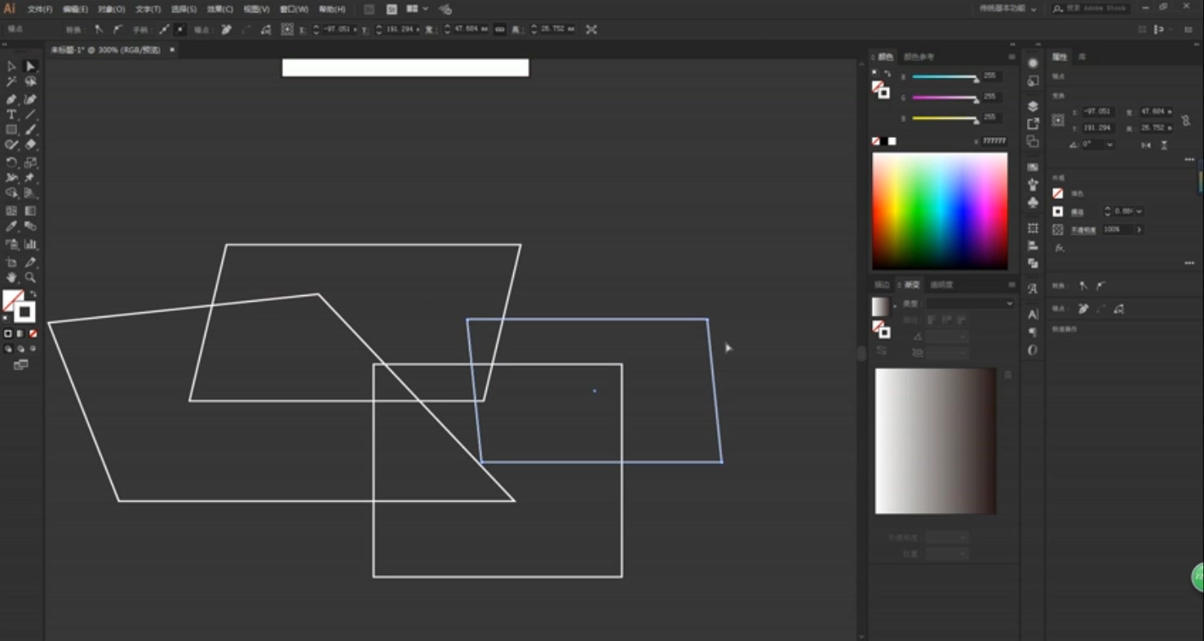Open the 效果(C) menu

(220, 9)
